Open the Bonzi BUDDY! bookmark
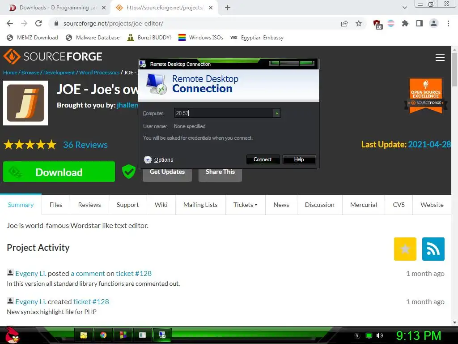Screen dimensions: 458x344 click(149, 38)
